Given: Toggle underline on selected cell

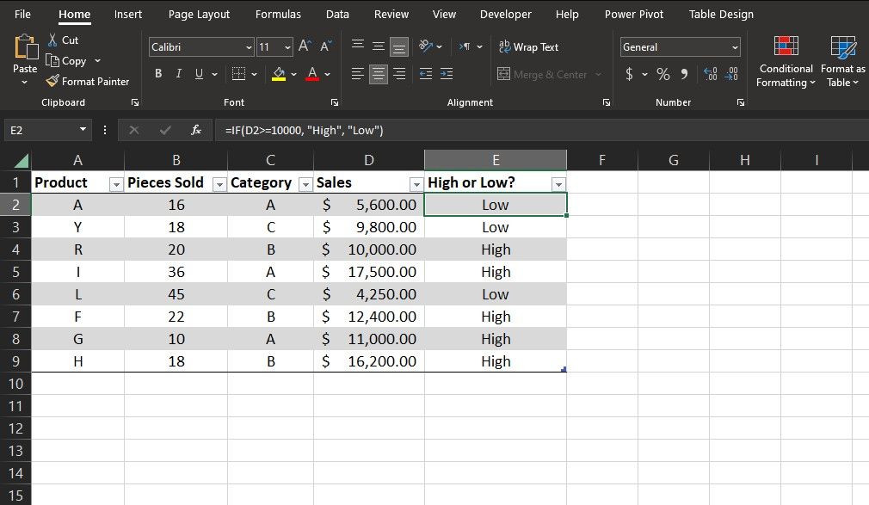Looking at the screenshot, I should [200, 74].
